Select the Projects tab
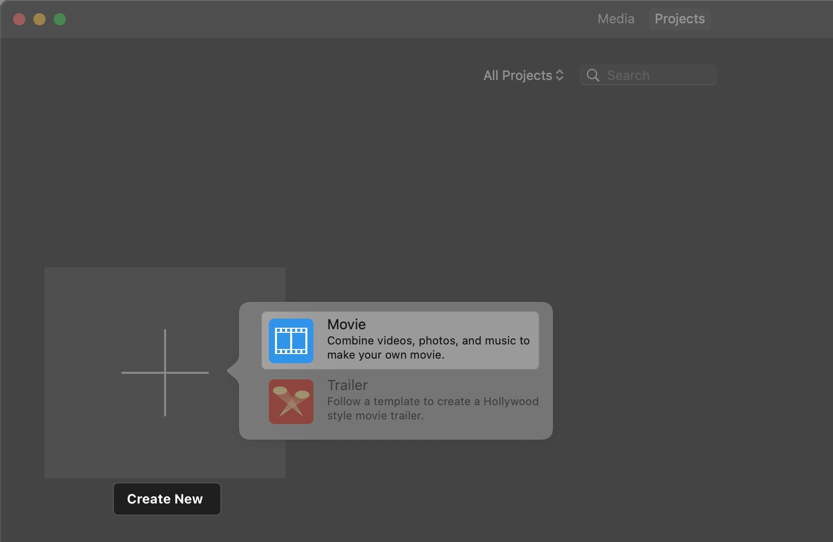The image size is (833, 542). (x=680, y=19)
